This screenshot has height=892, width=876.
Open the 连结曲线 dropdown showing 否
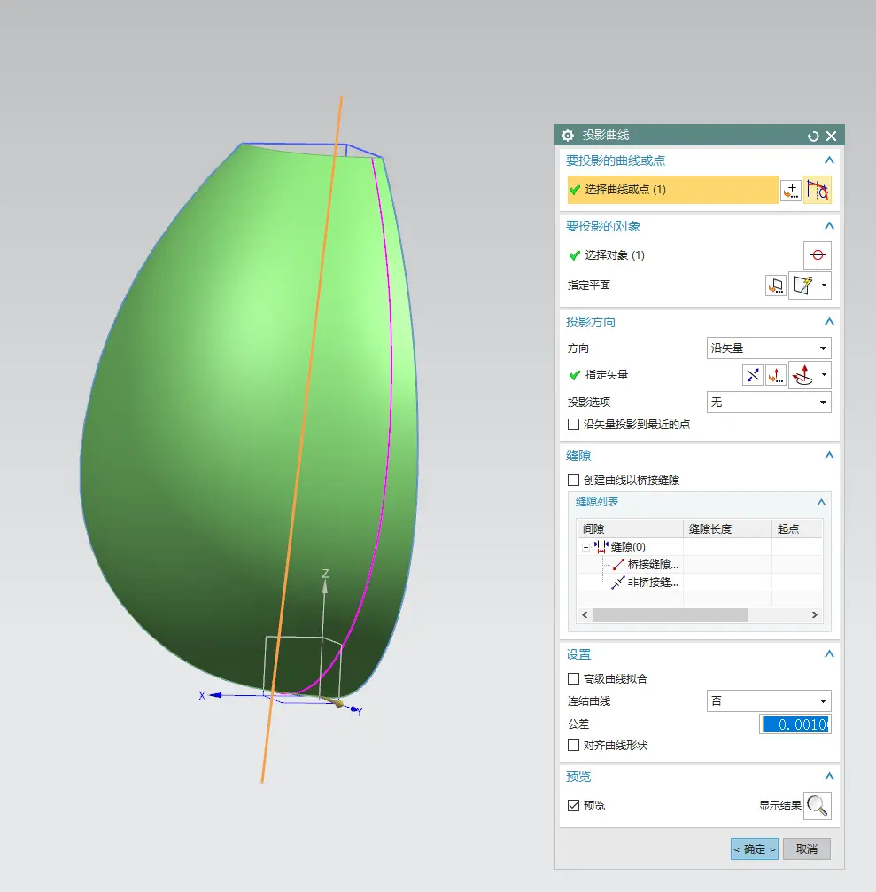(769, 700)
